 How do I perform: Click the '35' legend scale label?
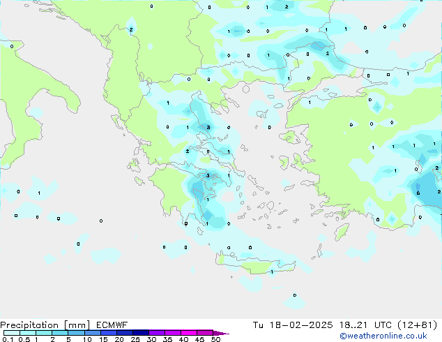pos(167,339)
